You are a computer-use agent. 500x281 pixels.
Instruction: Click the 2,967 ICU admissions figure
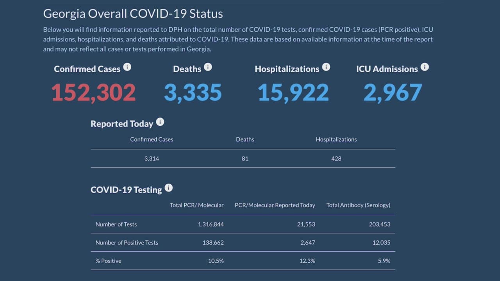pos(393,93)
